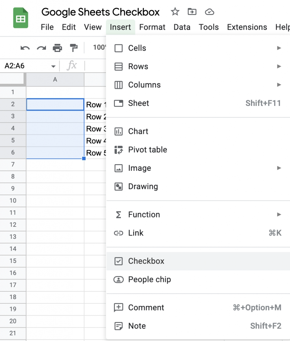Expand the Rows submenu
Screen dimensions: 290x341
279,66
